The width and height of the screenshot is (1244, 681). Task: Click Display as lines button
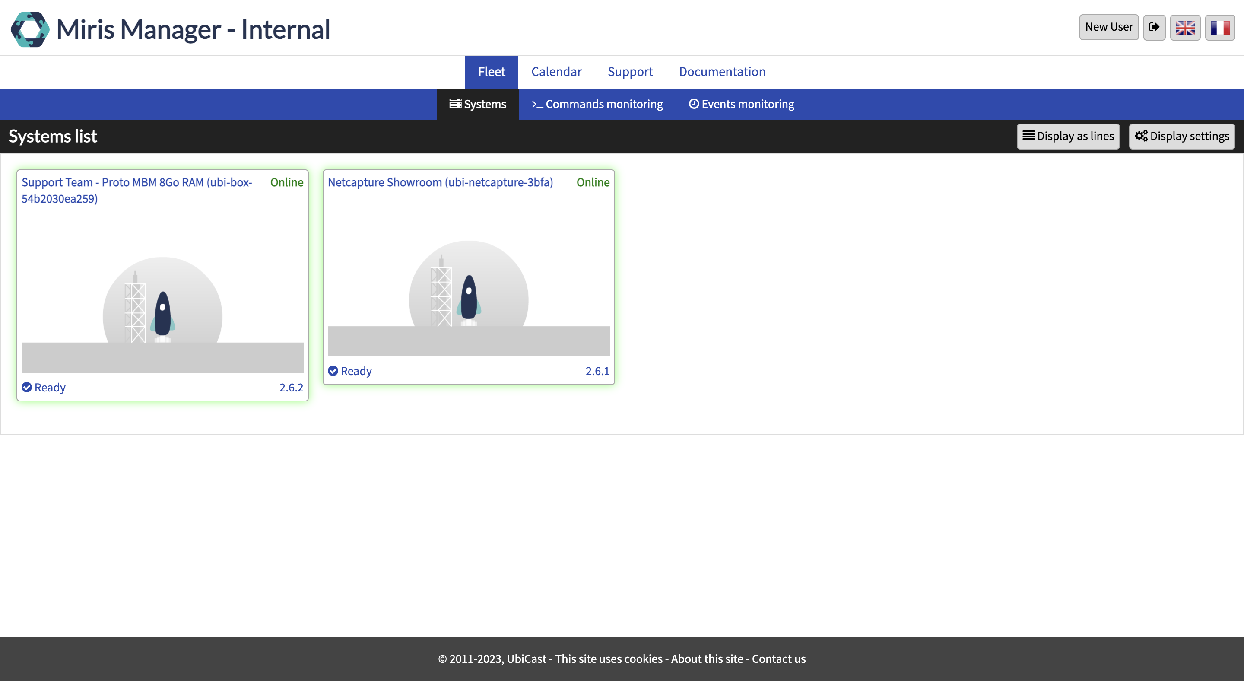click(1068, 136)
